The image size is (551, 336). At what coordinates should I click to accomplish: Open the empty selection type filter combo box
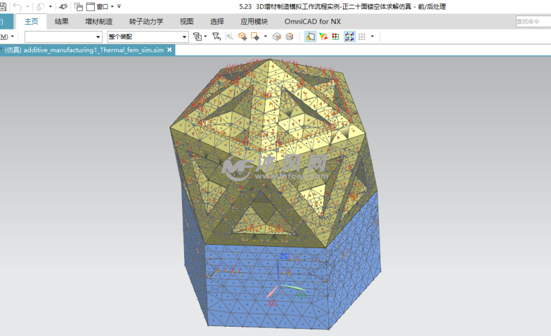tap(63, 36)
